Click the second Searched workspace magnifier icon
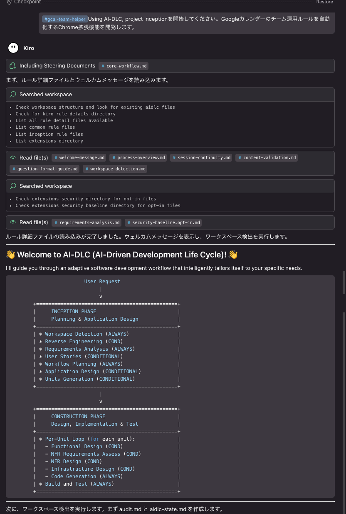 (13, 186)
